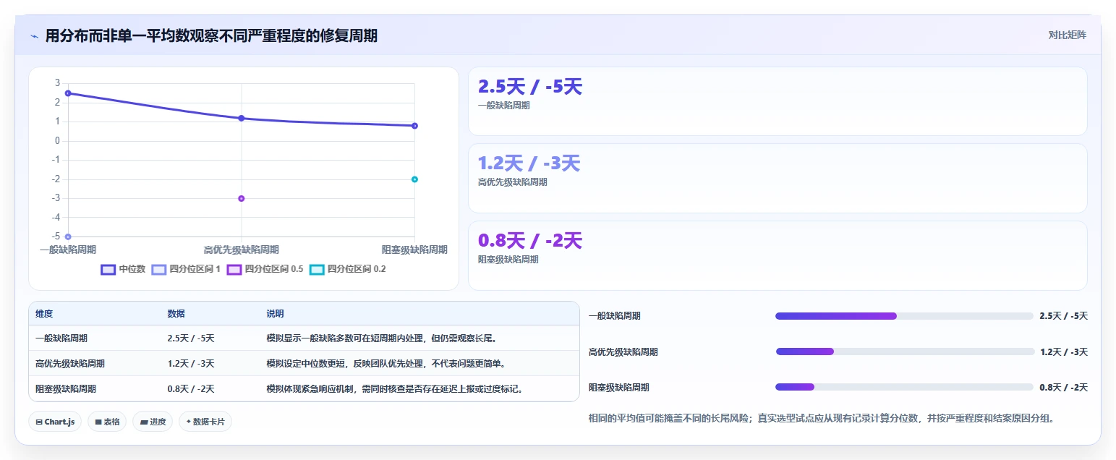Viewport: 1116px width, 460px height.
Task: Click the 1.2天 / -3天 value right of progress bar
Action: [1064, 352]
